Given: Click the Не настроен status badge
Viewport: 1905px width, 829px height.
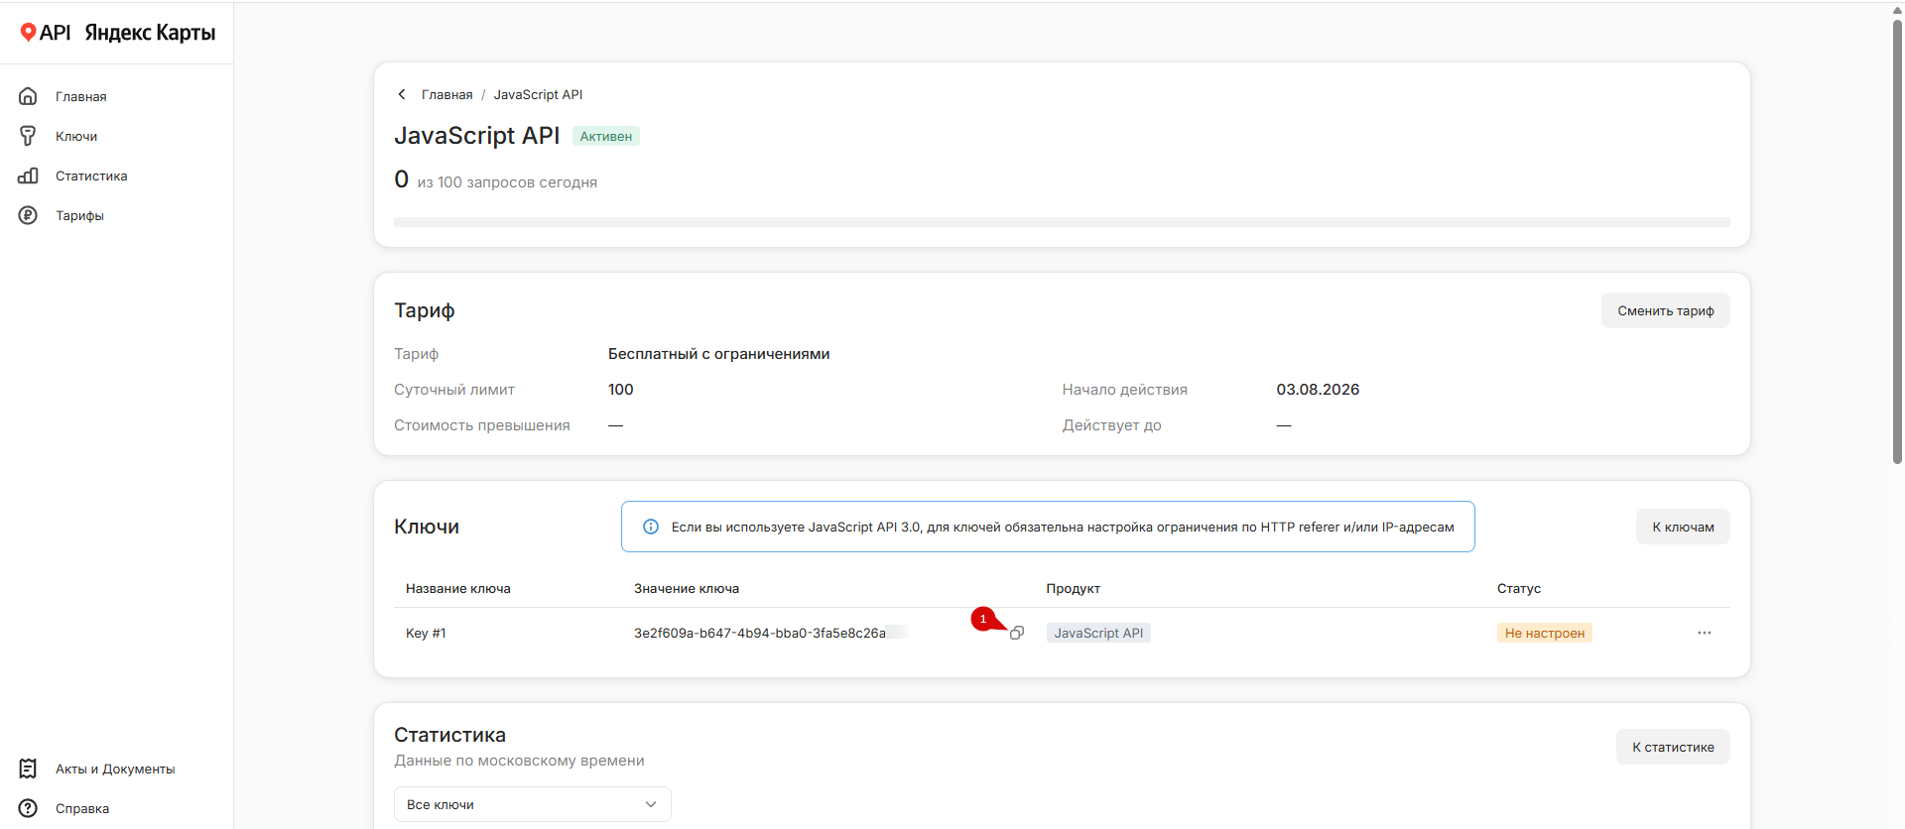Looking at the screenshot, I should pyautogui.click(x=1545, y=633).
